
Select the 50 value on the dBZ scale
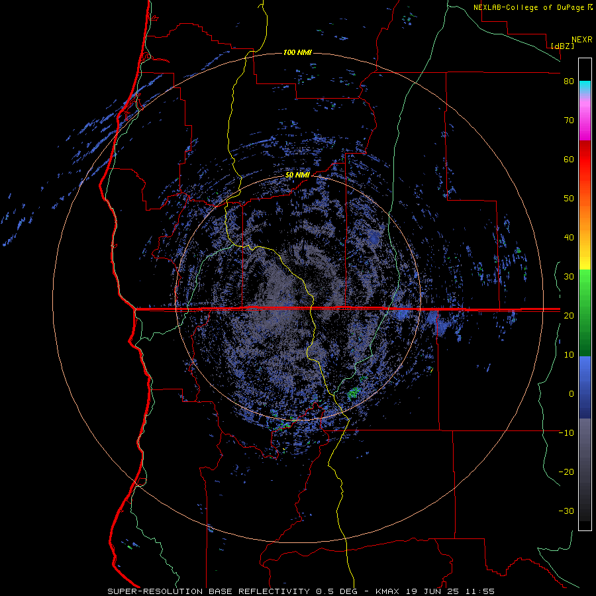[x=569, y=199]
